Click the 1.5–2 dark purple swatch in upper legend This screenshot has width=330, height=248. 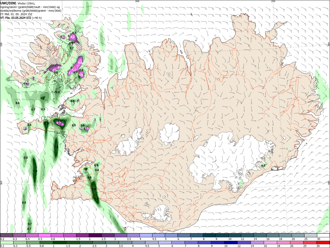tap(82, 235)
